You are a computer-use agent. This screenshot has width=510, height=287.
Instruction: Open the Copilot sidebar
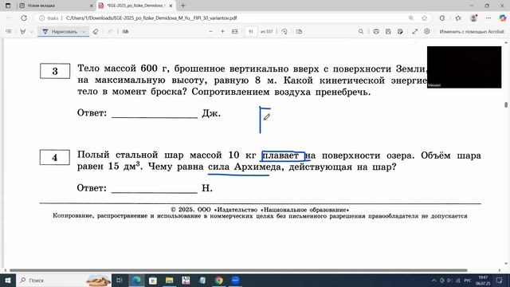(x=503, y=18)
